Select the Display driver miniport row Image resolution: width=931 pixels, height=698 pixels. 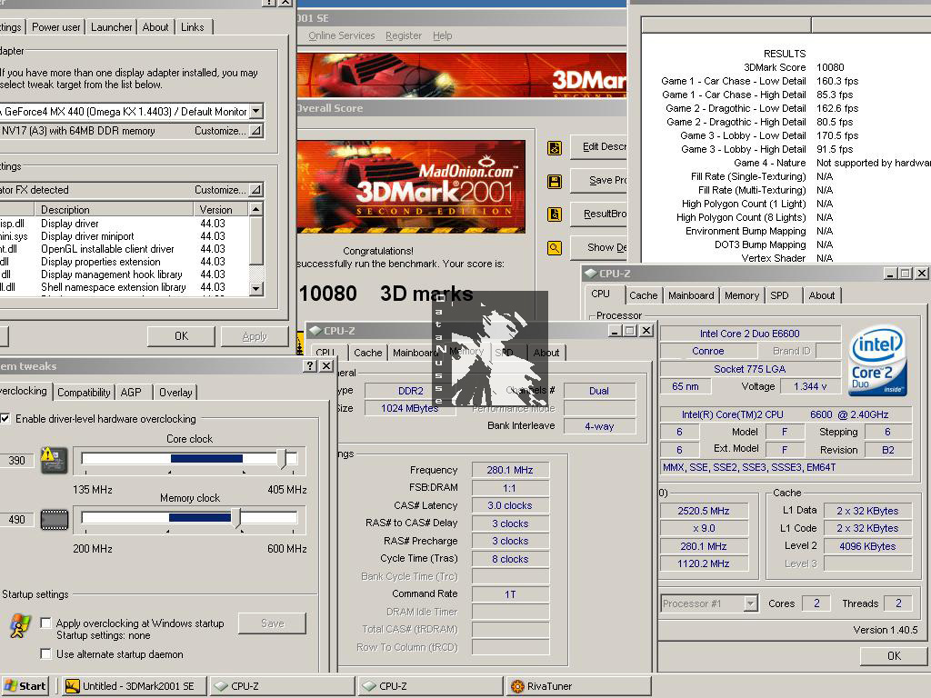124,236
